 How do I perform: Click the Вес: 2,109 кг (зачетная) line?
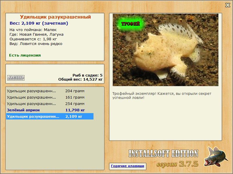point(39,23)
